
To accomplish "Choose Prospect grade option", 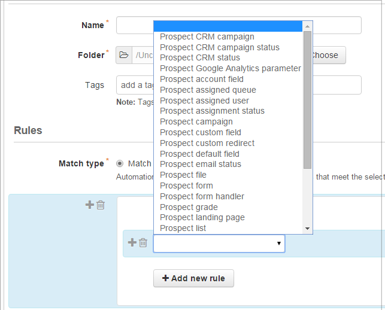I will pyautogui.click(x=228, y=207).
